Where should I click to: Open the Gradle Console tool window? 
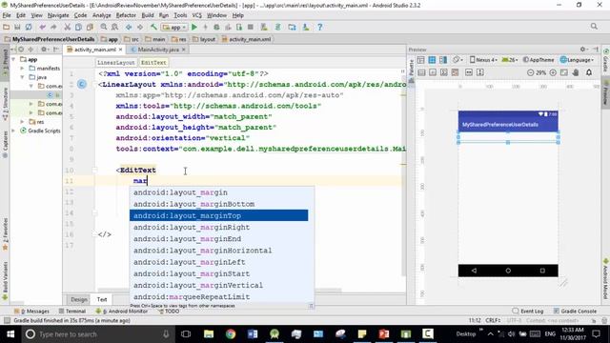point(575,312)
